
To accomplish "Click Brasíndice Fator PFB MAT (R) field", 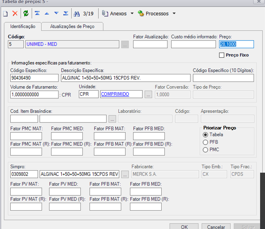I will pos(110,151).
